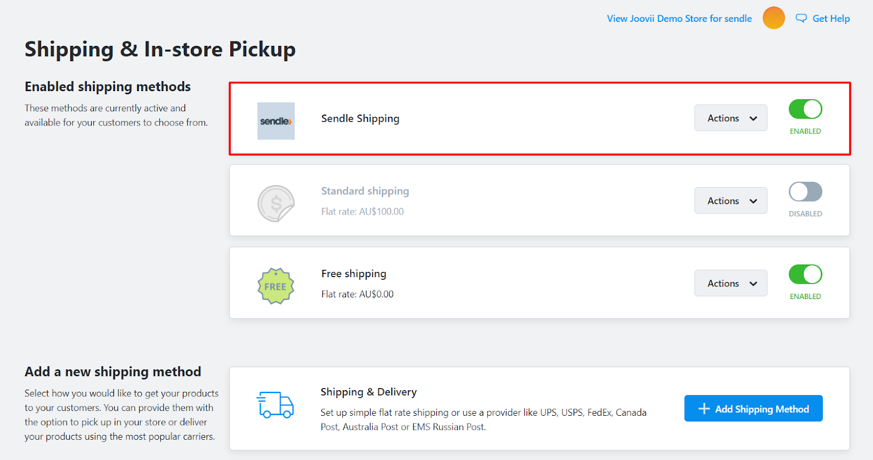The width and height of the screenshot is (873, 460).
Task: Click the ENABLED label under Free shipping toggle
Action: 805,296
